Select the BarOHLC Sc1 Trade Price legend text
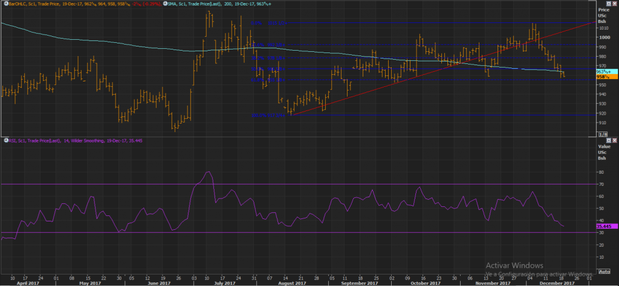This screenshot has width=619, height=286. coord(86,3)
